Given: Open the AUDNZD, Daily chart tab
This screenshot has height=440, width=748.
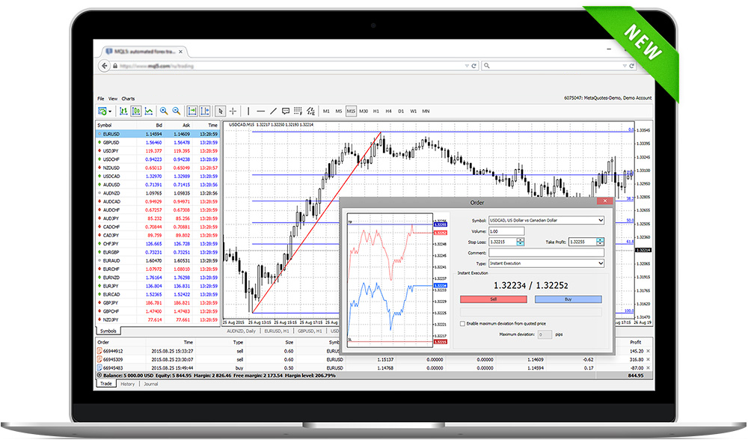Looking at the screenshot, I should (242, 331).
